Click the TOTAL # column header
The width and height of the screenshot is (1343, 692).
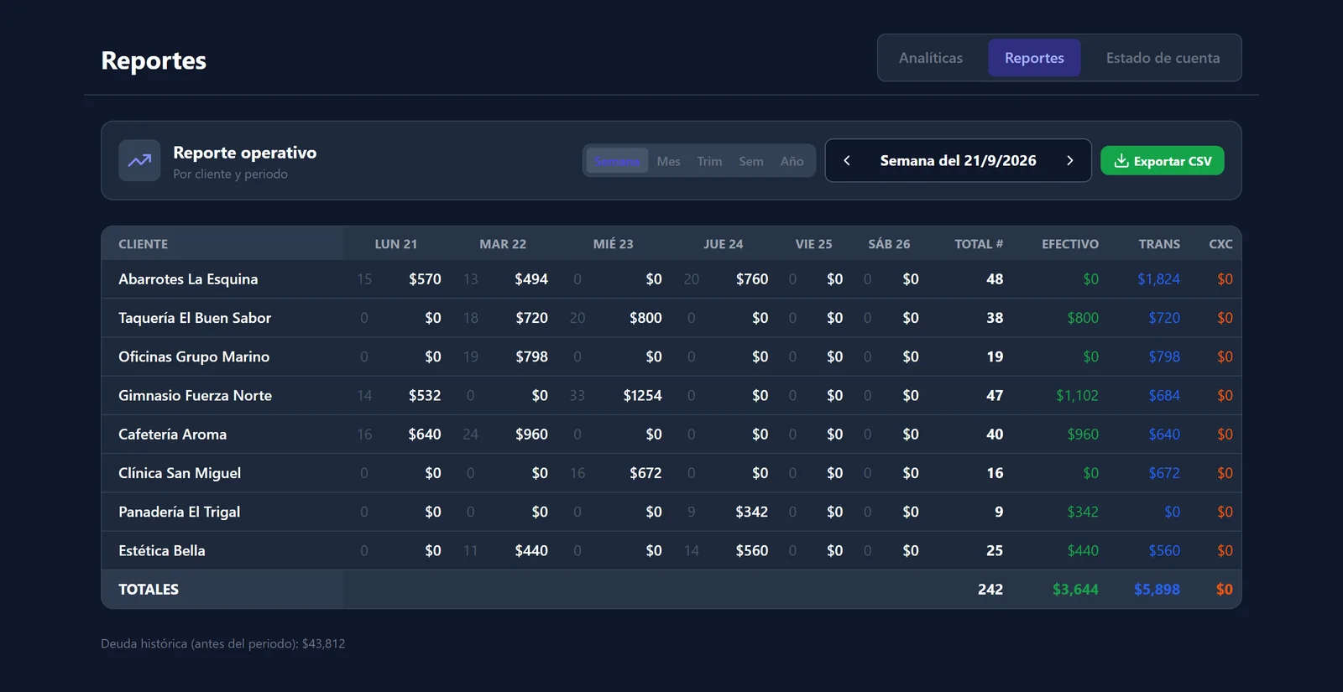tap(979, 244)
